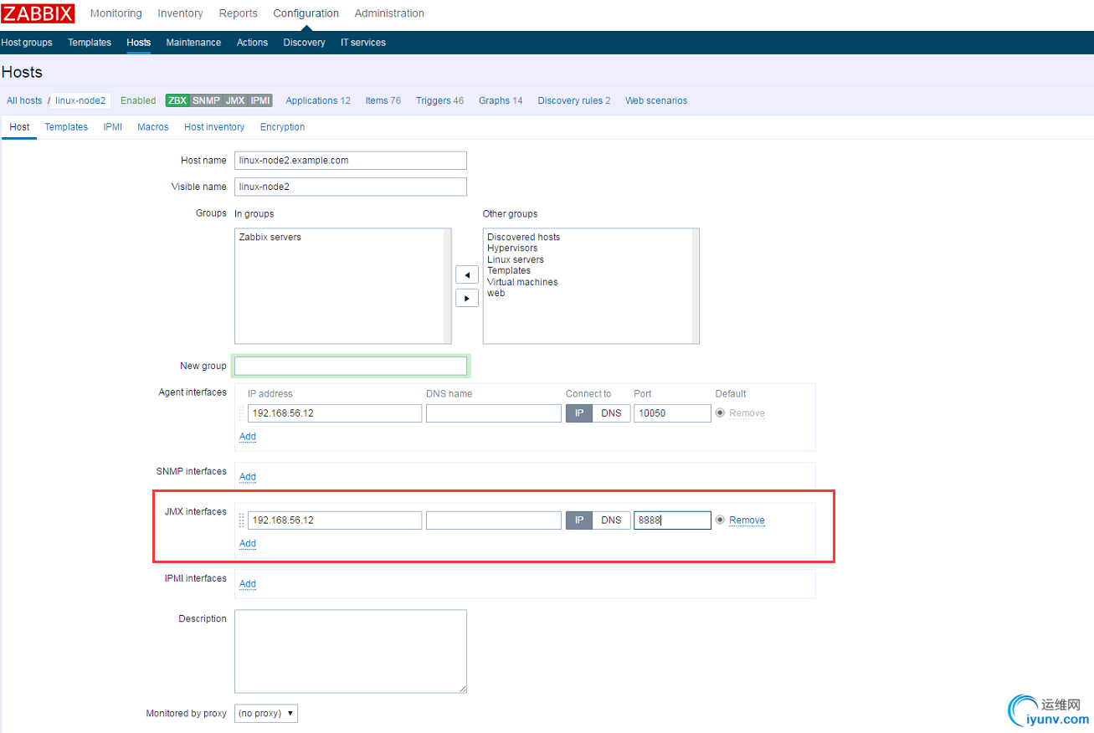Click the IPMI availability badge
This screenshot has height=733, width=1094.
260,100
